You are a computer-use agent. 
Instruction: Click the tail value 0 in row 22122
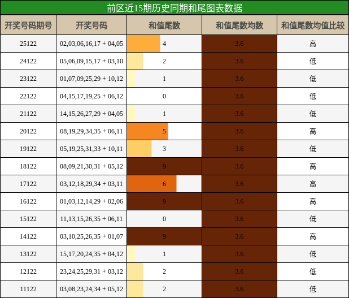164,96
